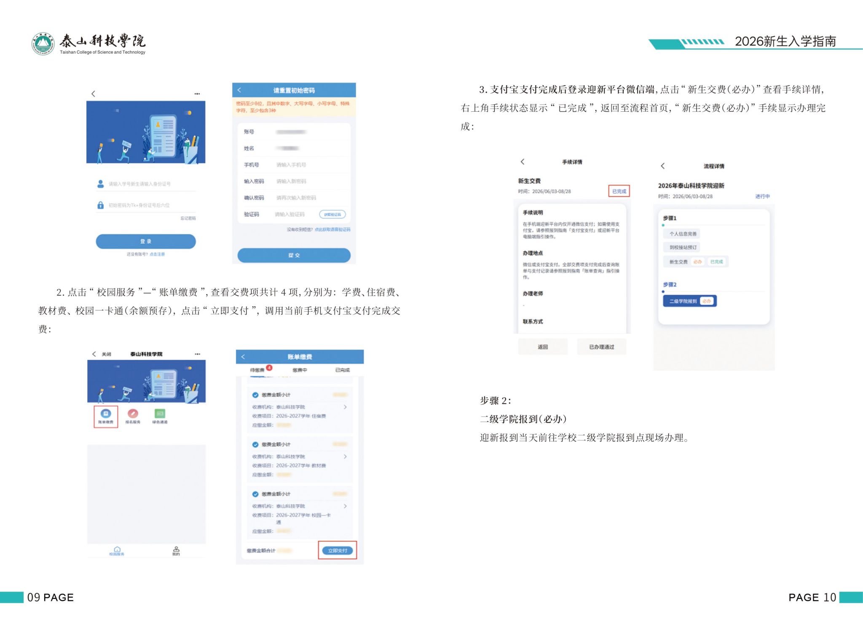Open the 报名服务 service icon
Image resolution: width=863 pixels, height=630 pixels.
(x=133, y=416)
